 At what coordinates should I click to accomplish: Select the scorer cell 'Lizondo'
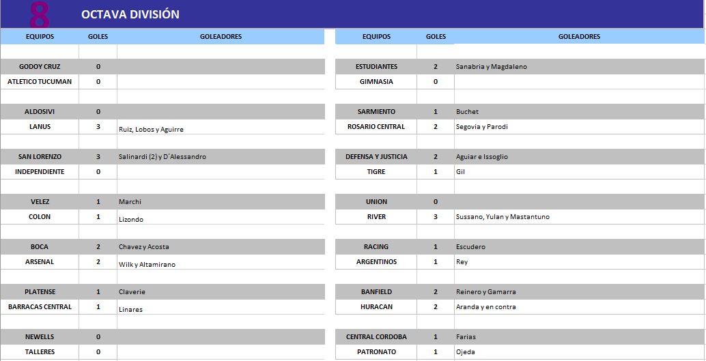221,217
